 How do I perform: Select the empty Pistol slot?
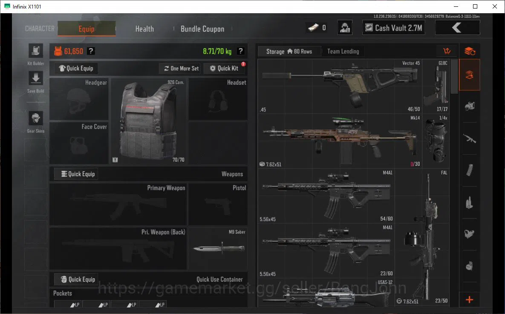coord(218,204)
